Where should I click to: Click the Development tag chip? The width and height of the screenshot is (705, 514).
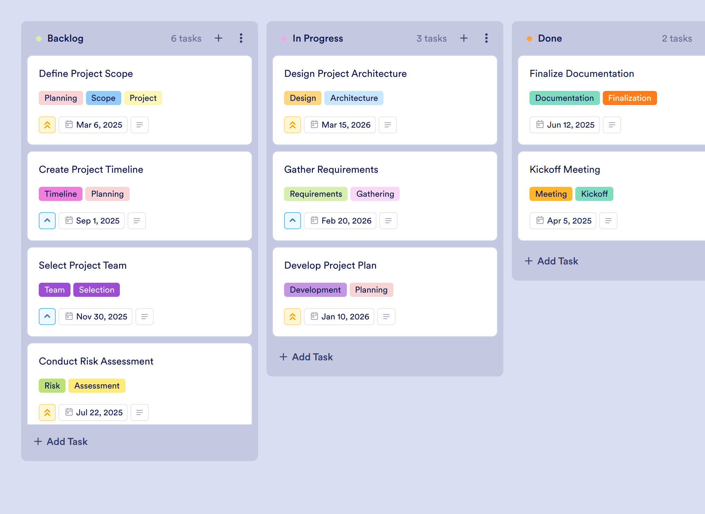(x=315, y=290)
